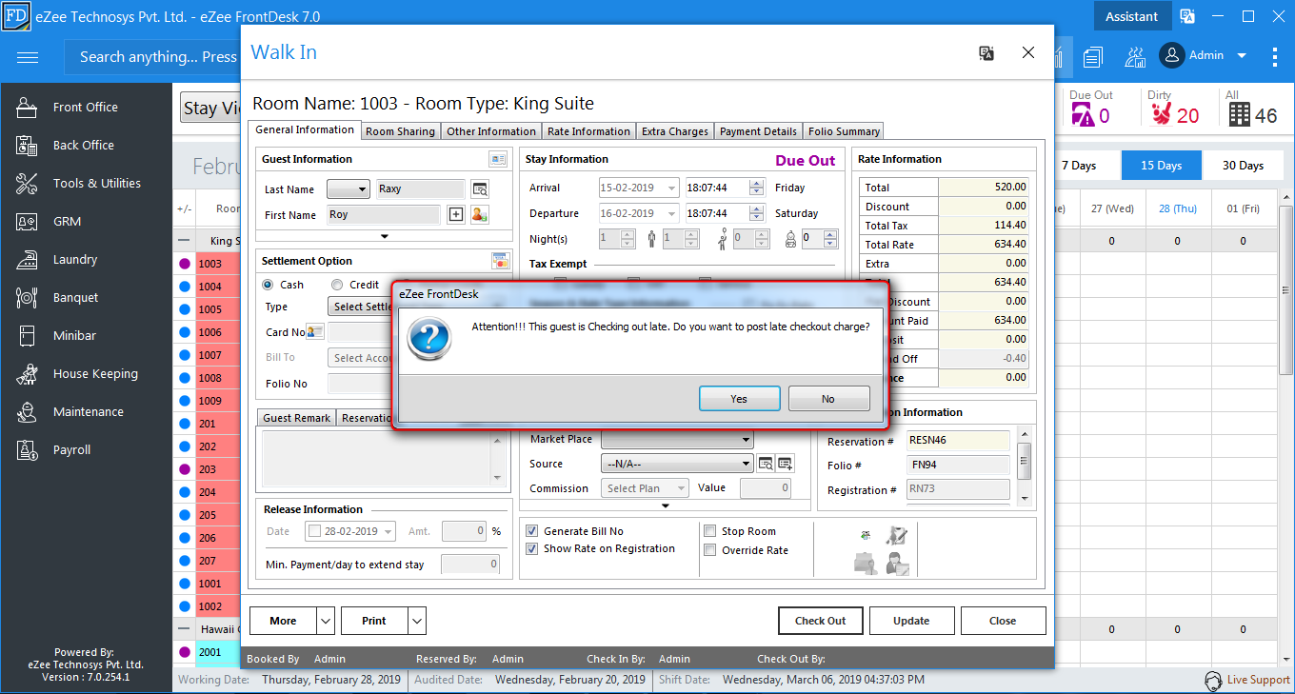Open Back Office in the sidebar

click(x=84, y=146)
